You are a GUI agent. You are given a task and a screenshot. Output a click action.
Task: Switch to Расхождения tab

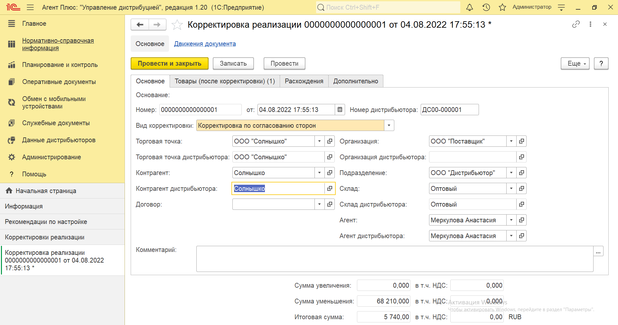click(304, 81)
